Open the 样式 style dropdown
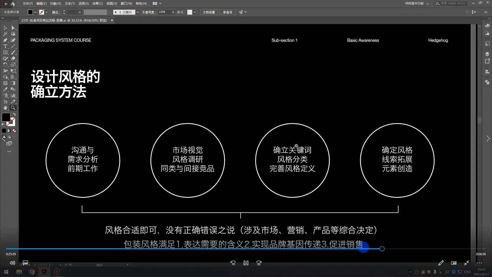 [x=194, y=12]
